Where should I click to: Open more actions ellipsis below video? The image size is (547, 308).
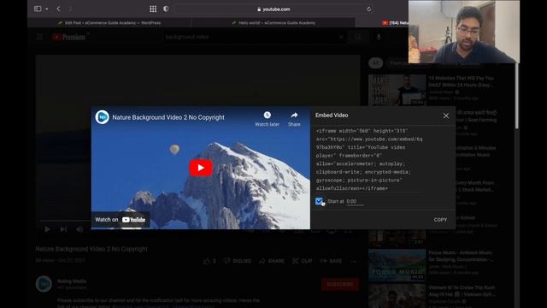coord(354,261)
